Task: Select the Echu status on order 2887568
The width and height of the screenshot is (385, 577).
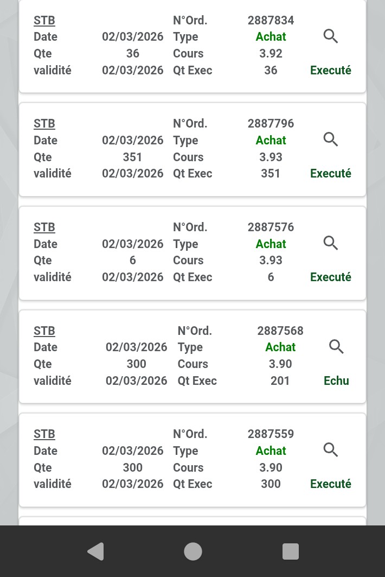Action: 336,381
